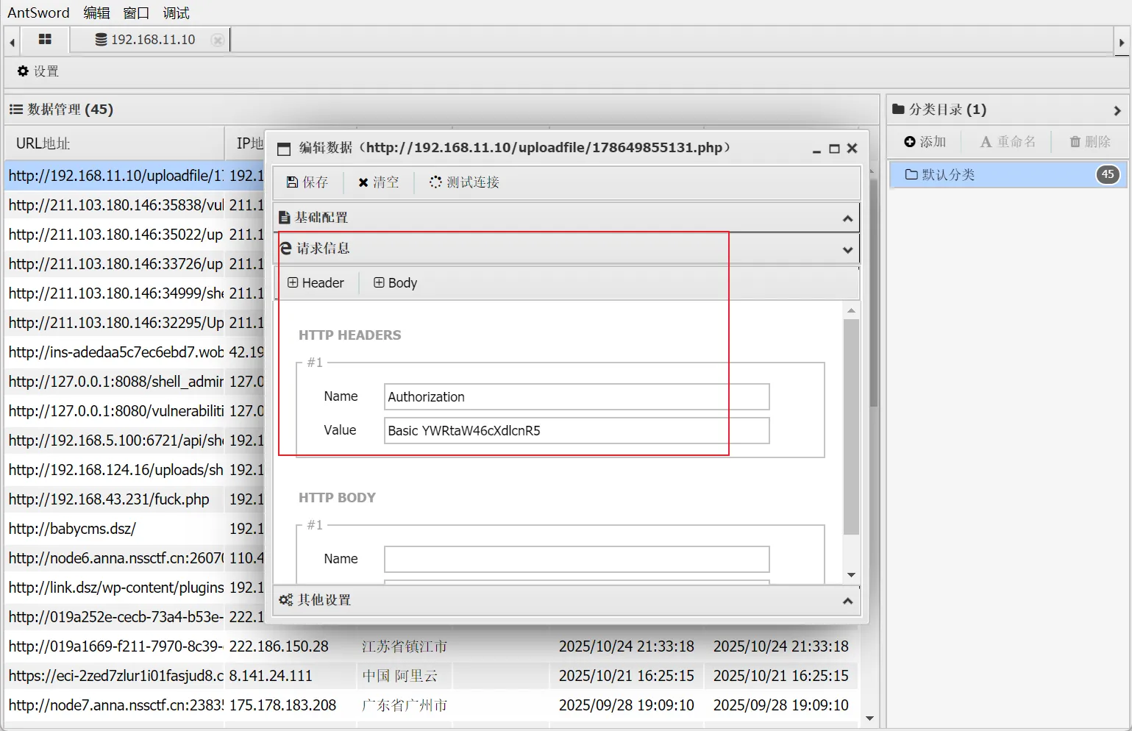The width and height of the screenshot is (1132, 731).
Task: Edit the Basic header value field
Action: [x=577, y=431]
